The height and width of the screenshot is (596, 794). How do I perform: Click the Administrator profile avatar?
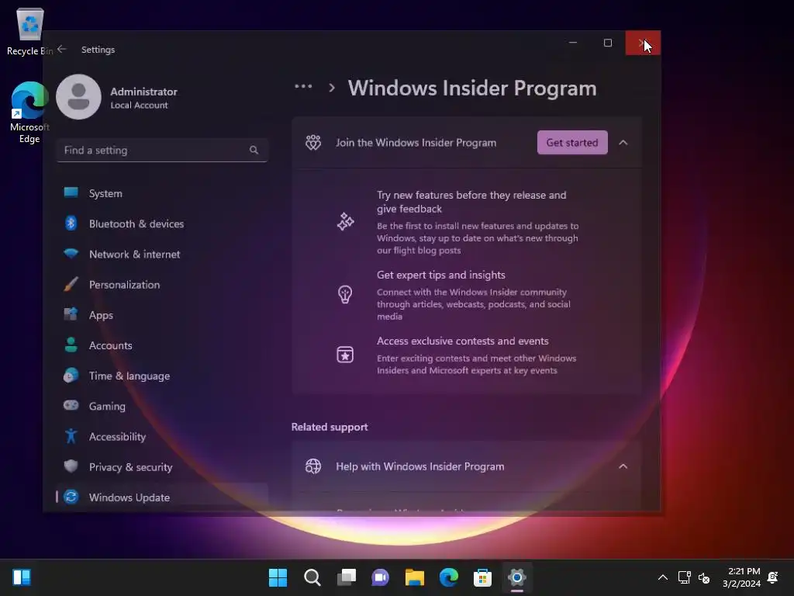pos(78,97)
